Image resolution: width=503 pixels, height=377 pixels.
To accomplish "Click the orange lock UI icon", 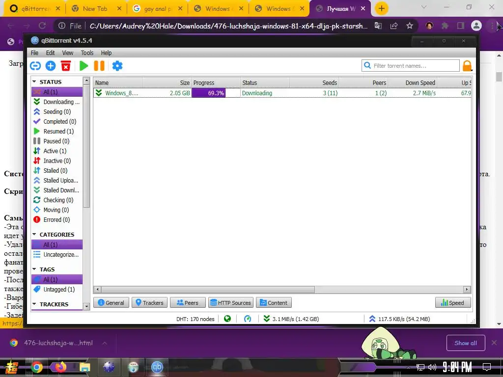I will click(x=467, y=66).
